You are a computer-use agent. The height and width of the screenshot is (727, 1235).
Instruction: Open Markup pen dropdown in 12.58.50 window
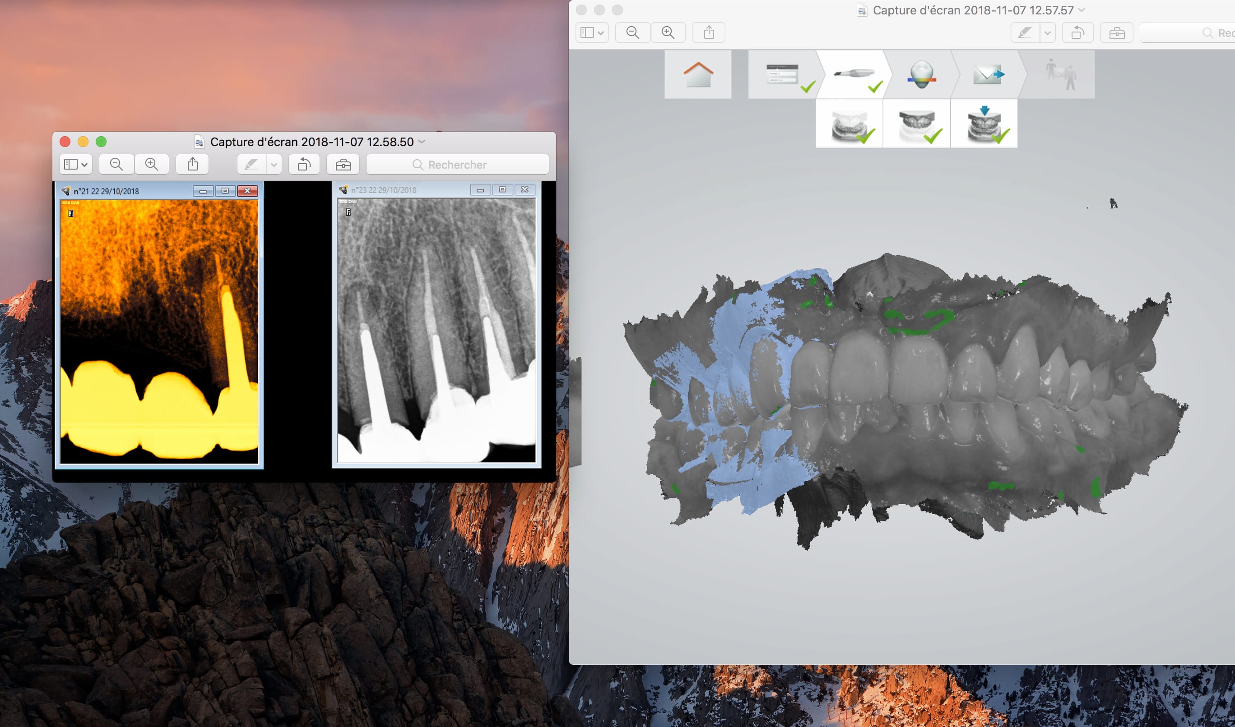(x=274, y=165)
